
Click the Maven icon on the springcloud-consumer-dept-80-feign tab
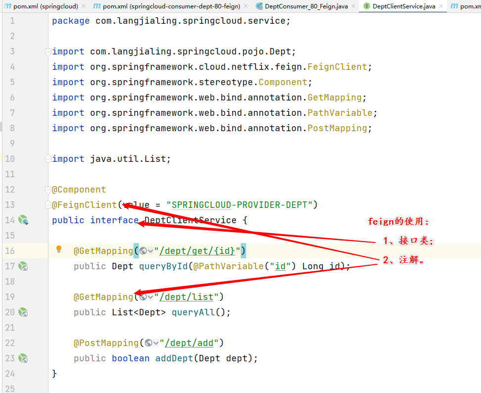pyautogui.click(x=97, y=6)
